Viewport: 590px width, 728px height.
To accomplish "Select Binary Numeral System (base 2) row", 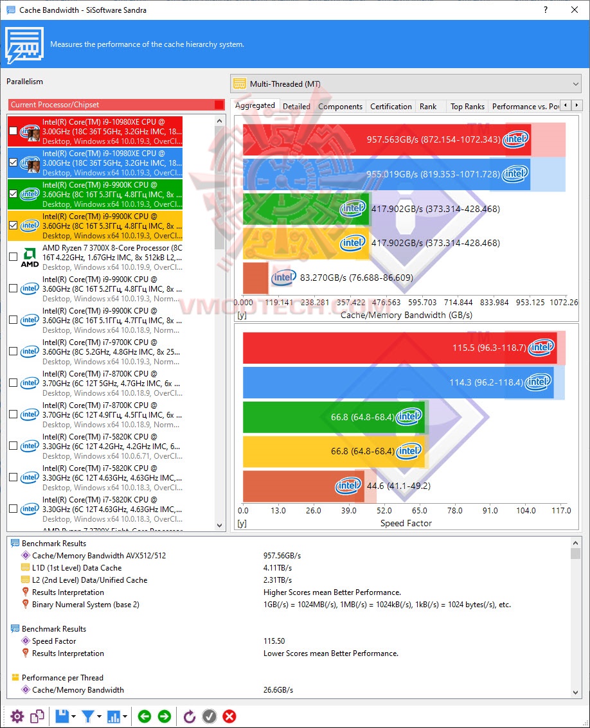I will click(x=289, y=605).
